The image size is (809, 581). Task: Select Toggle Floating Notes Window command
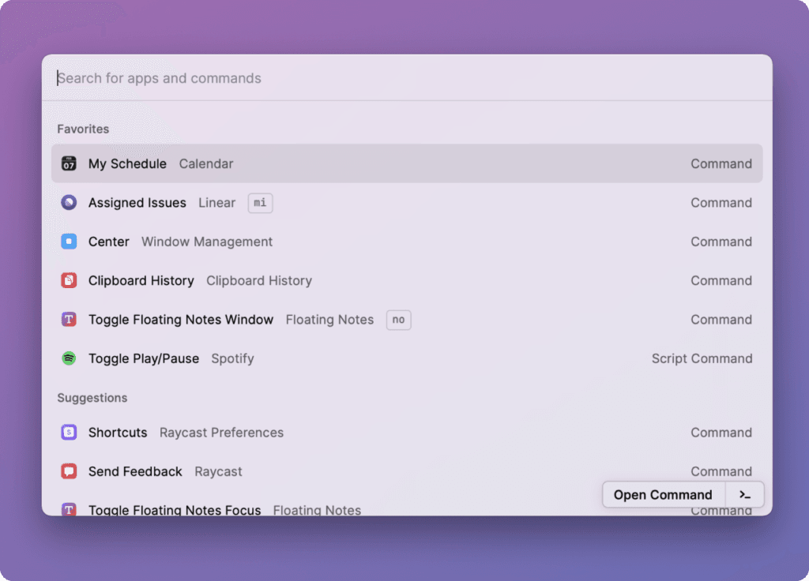click(407, 319)
